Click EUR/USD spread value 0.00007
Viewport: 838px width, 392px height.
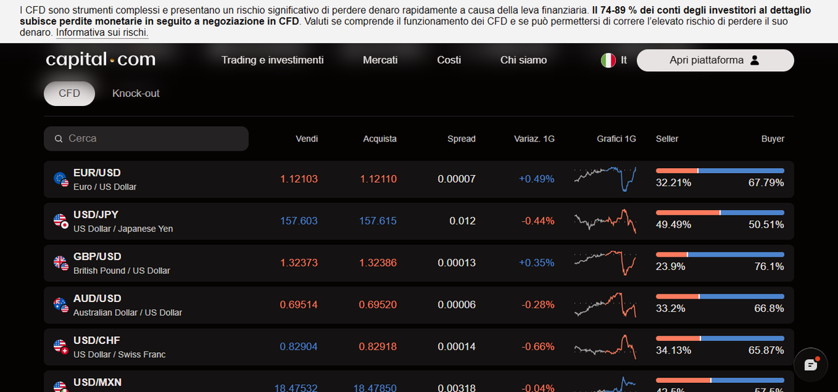[x=457, y=179]
